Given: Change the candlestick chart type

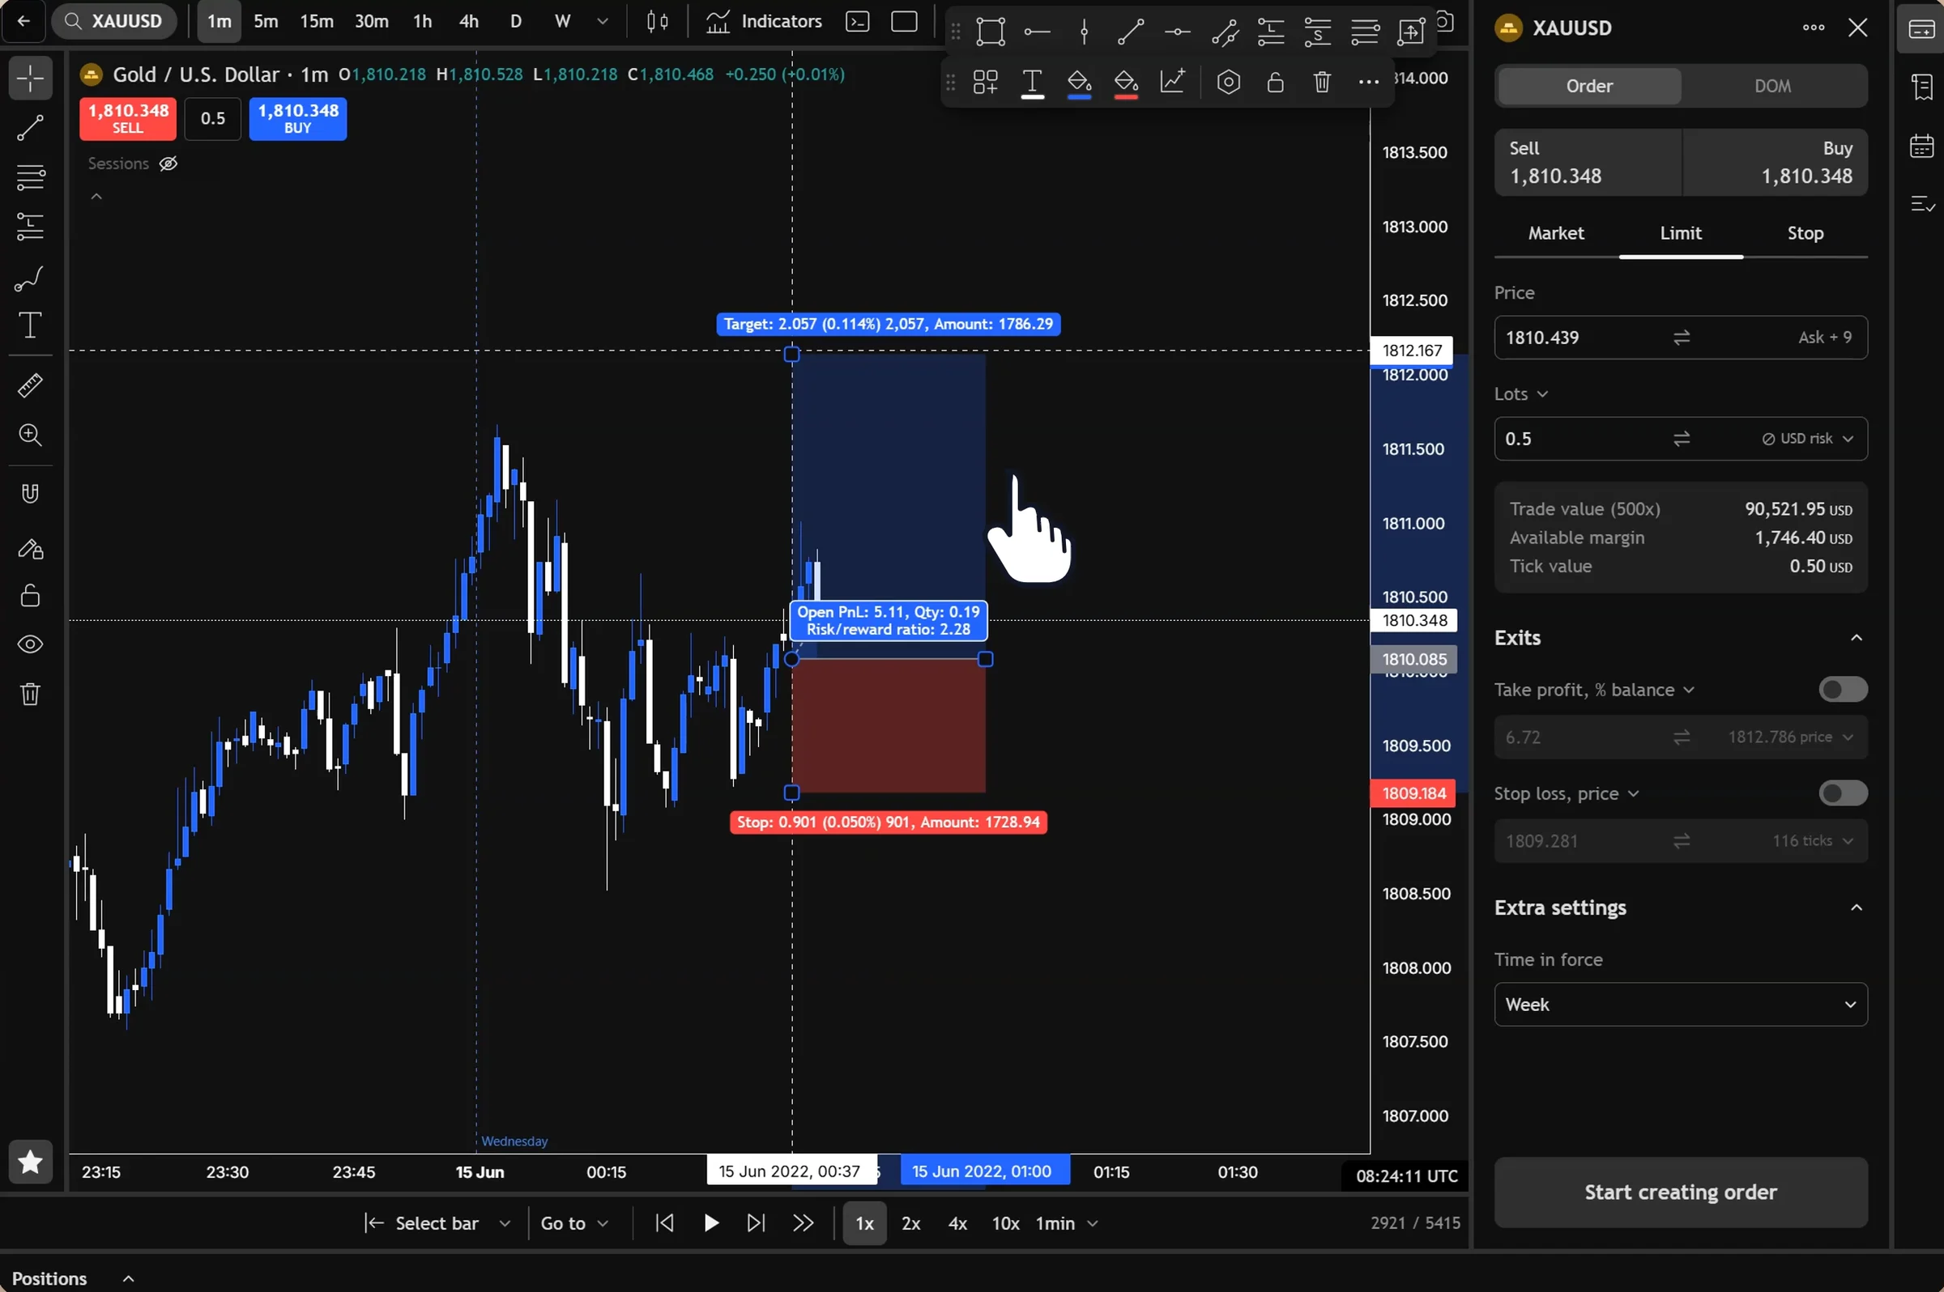Looking at the screenshot, I should 657,21.
